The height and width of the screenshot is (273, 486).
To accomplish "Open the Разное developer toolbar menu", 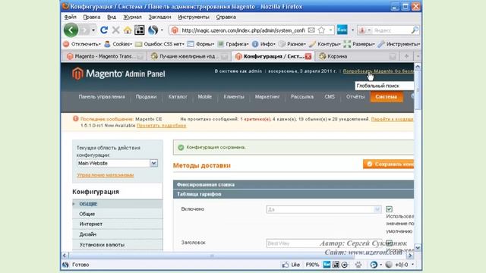I will (x=292, y=44).
